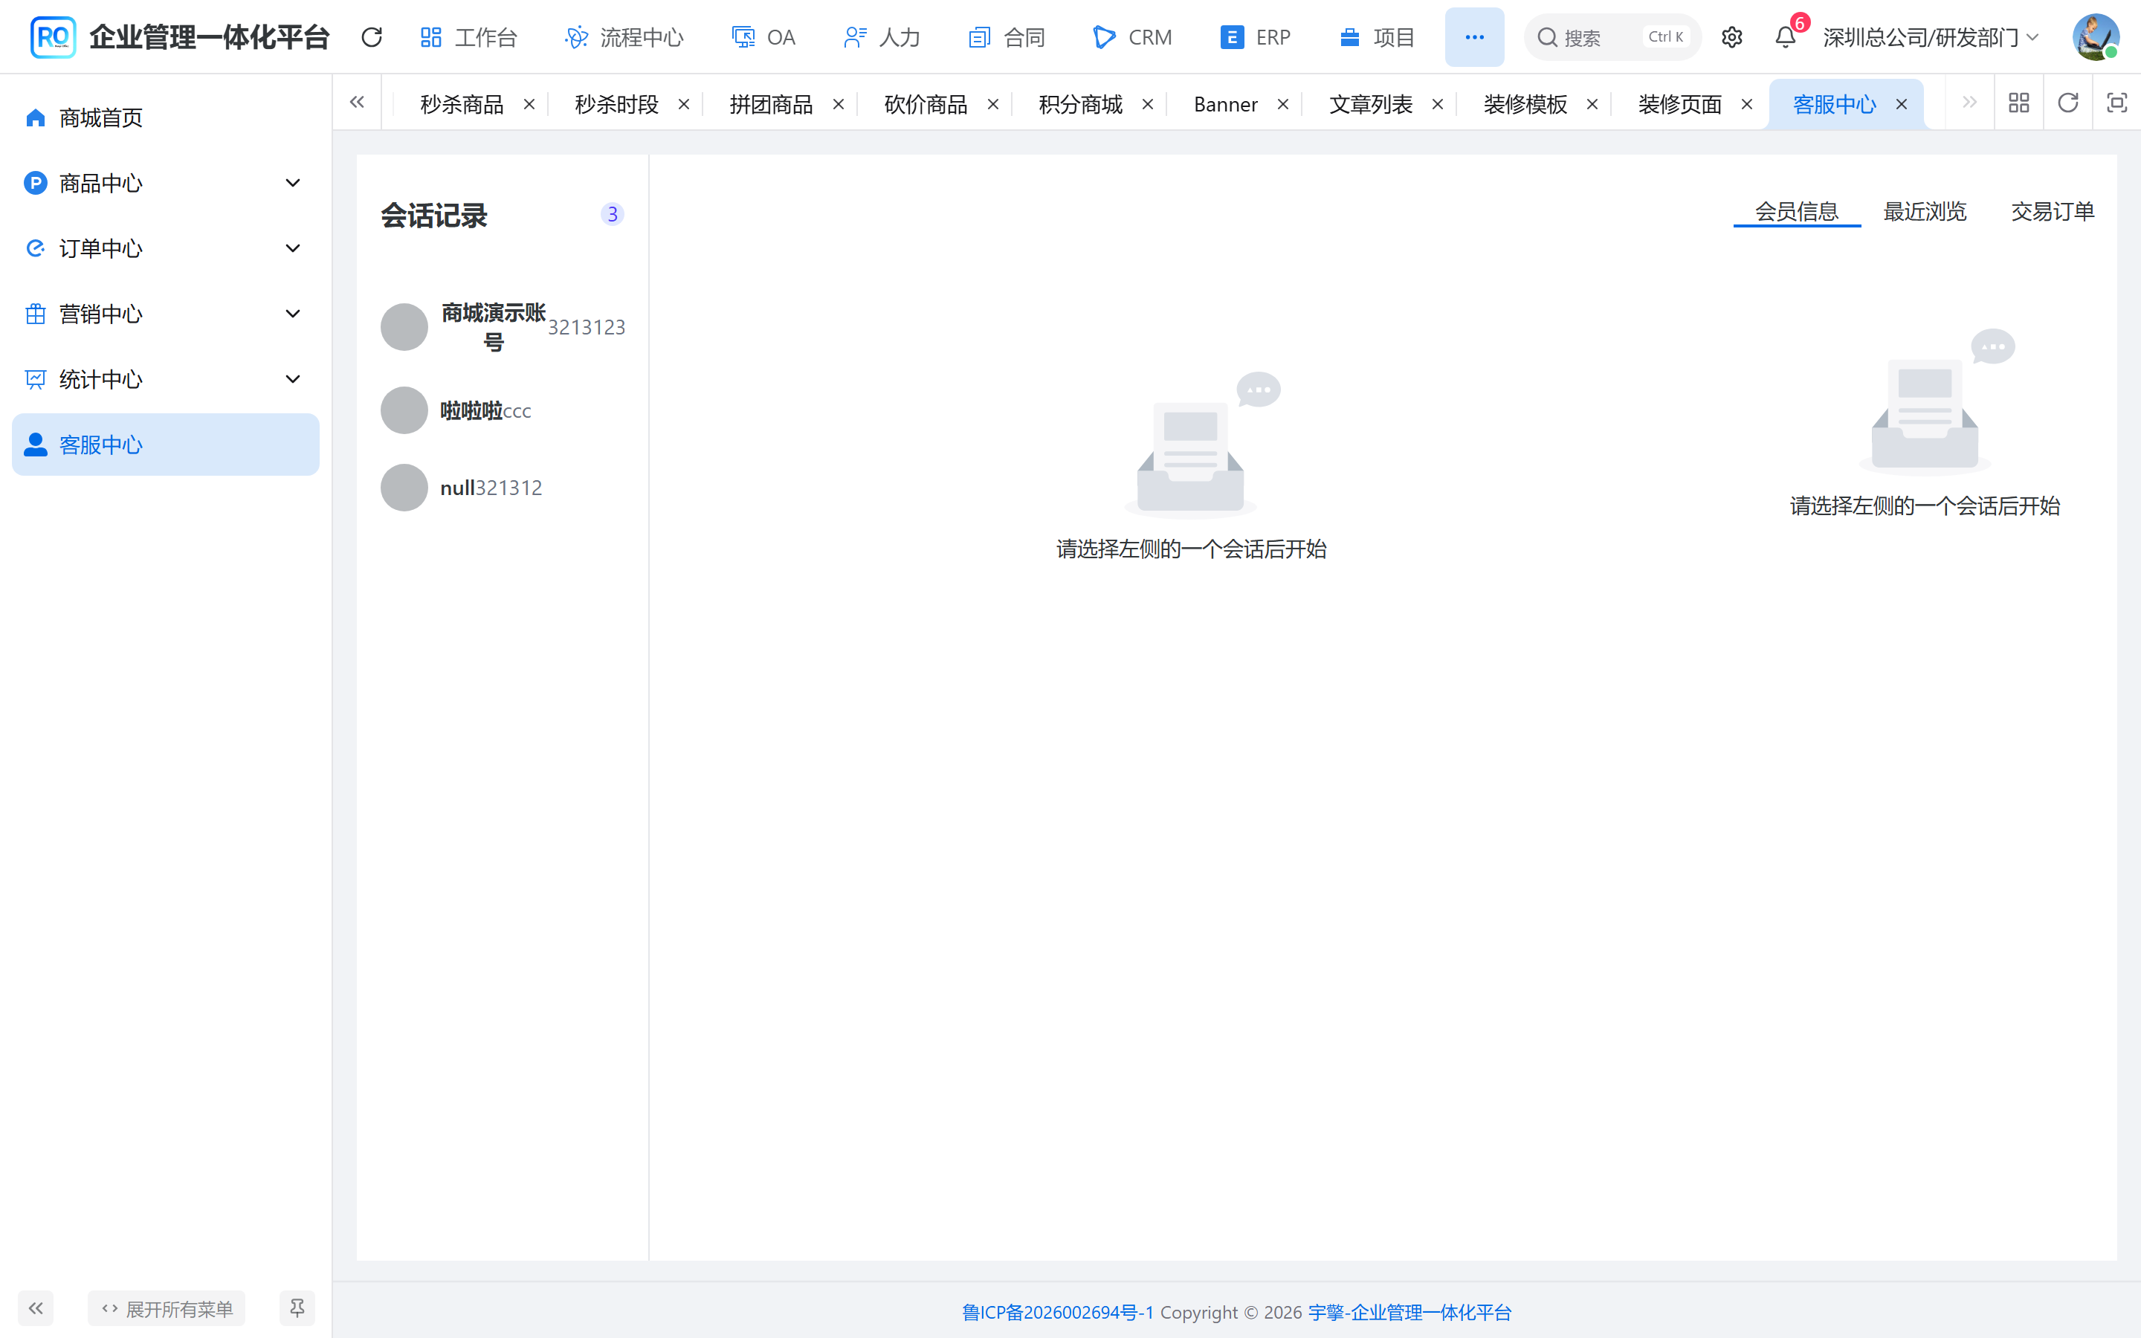The width and height of the screenshot is (2141, 1338).
Task: Open 深圳总公司/研发部门 department dropdown
Action: click(1931, 37)
